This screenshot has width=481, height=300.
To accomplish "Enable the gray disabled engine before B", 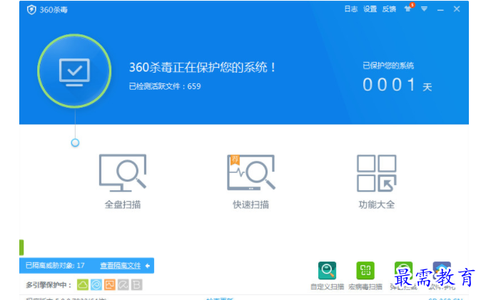I will (123, 284).
